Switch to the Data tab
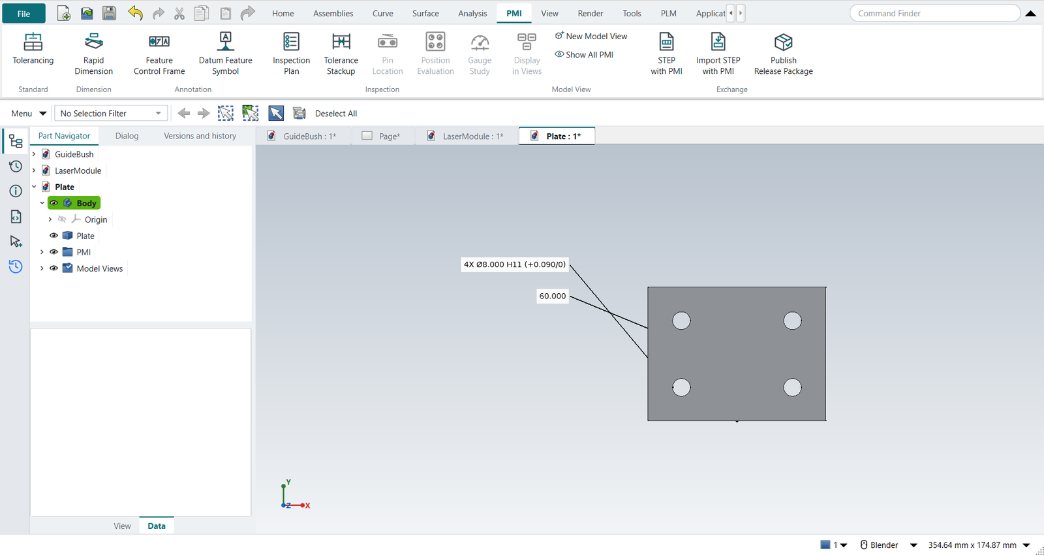Screen dimensions: 1044x555 point(157,526)
